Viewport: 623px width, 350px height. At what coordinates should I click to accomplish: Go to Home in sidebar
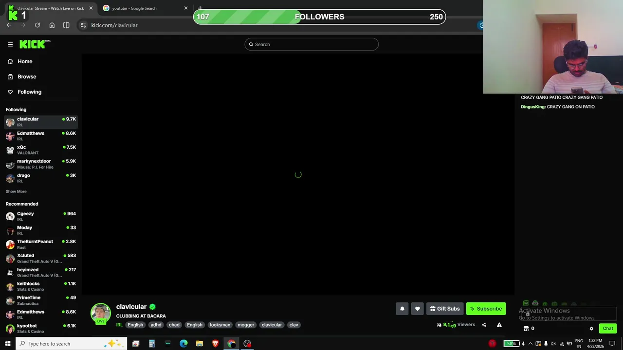click(25, 61)
